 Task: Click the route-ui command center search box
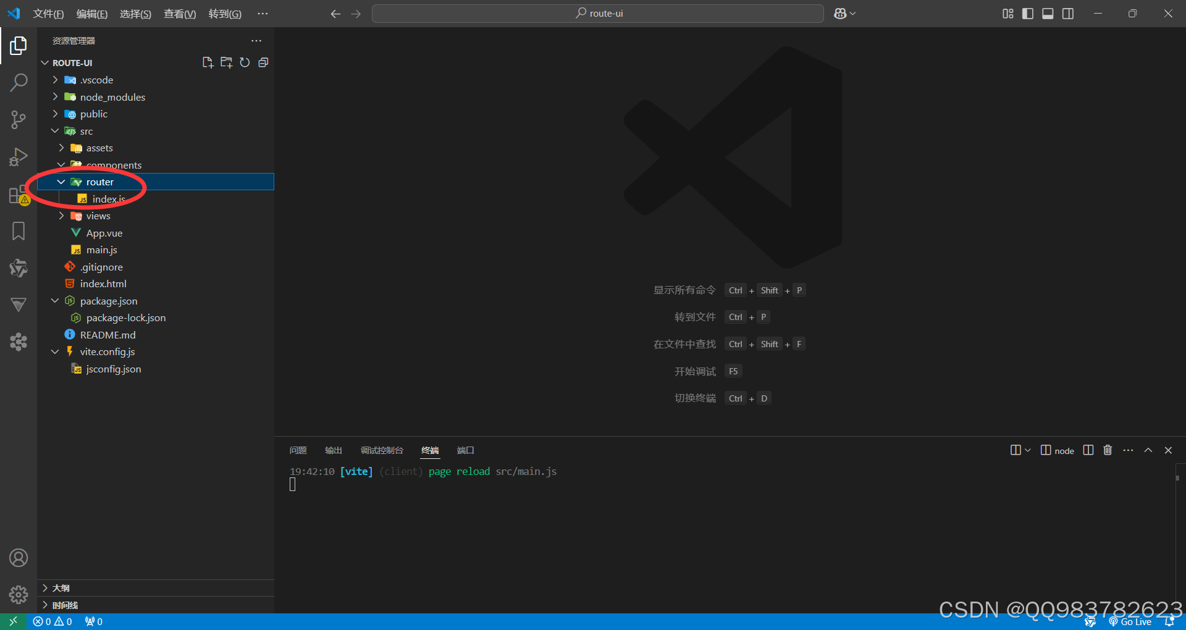click(598, 14)
